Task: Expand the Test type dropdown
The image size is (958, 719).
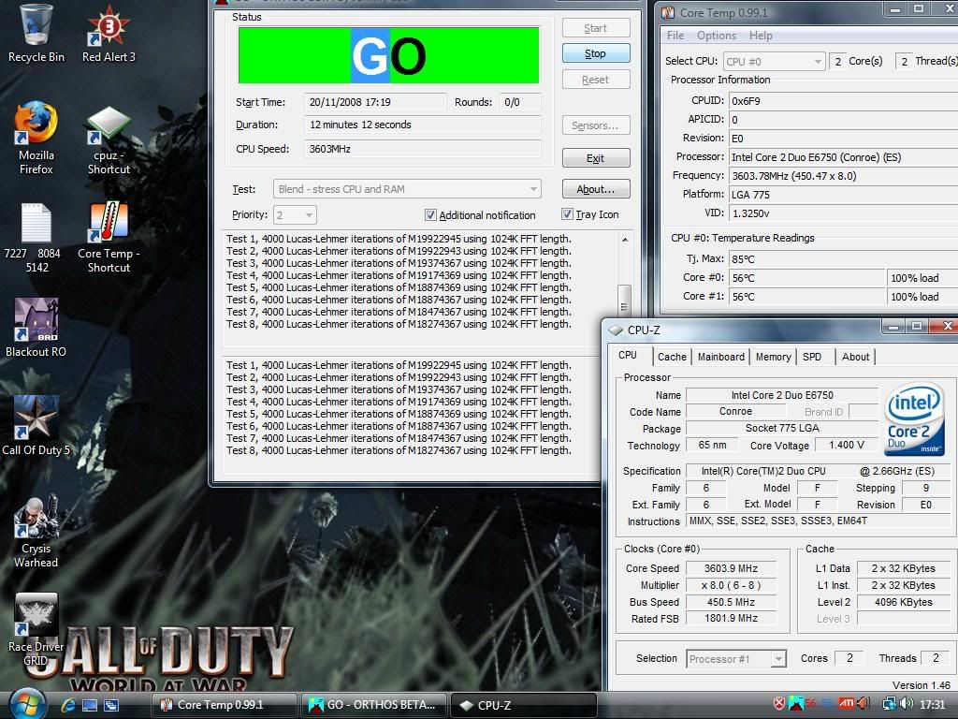Action: [533, 189]
